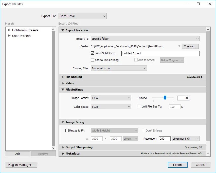Open the top Export To Hard Drive dropdown
Screen dimensions: 216x173
(x=82, y=16)
